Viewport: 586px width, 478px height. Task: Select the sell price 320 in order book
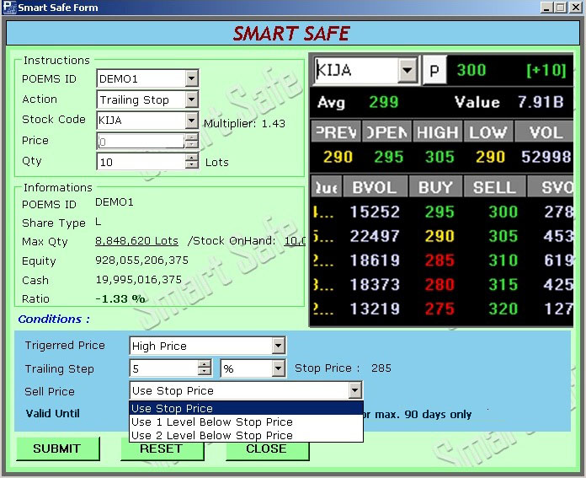503,309
